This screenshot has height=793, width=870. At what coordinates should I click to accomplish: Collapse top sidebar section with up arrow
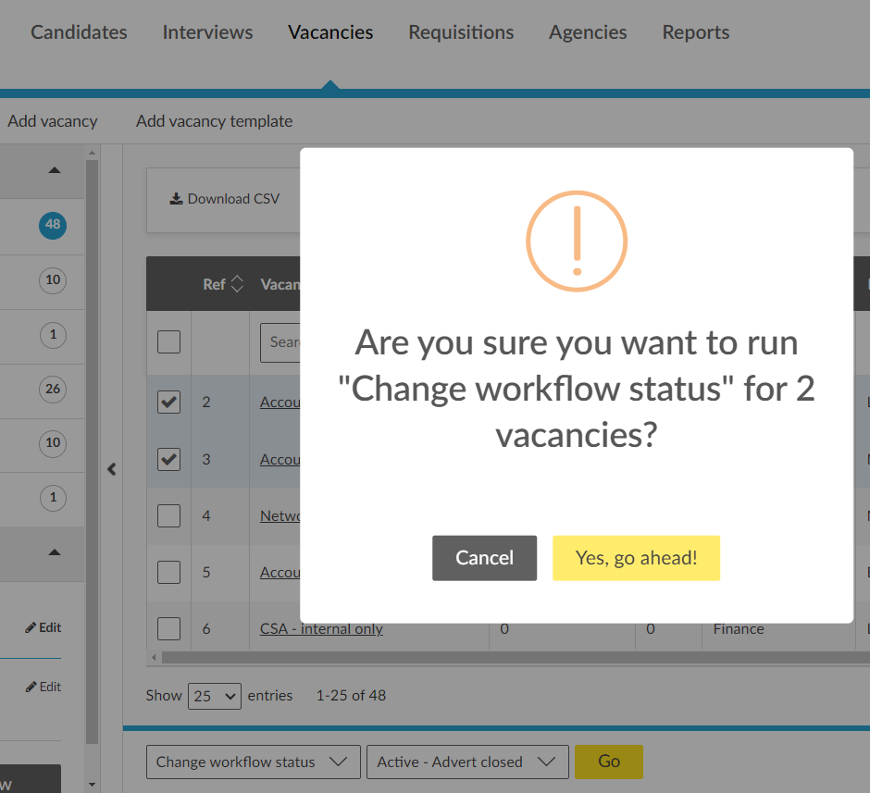click(x=55, y=170)
